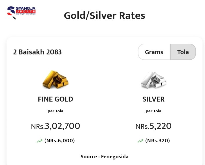The width and height of the screenshot is (205, 165).
Task: Open the Source : Fenegosida link
Action: (x=105, y=157)
